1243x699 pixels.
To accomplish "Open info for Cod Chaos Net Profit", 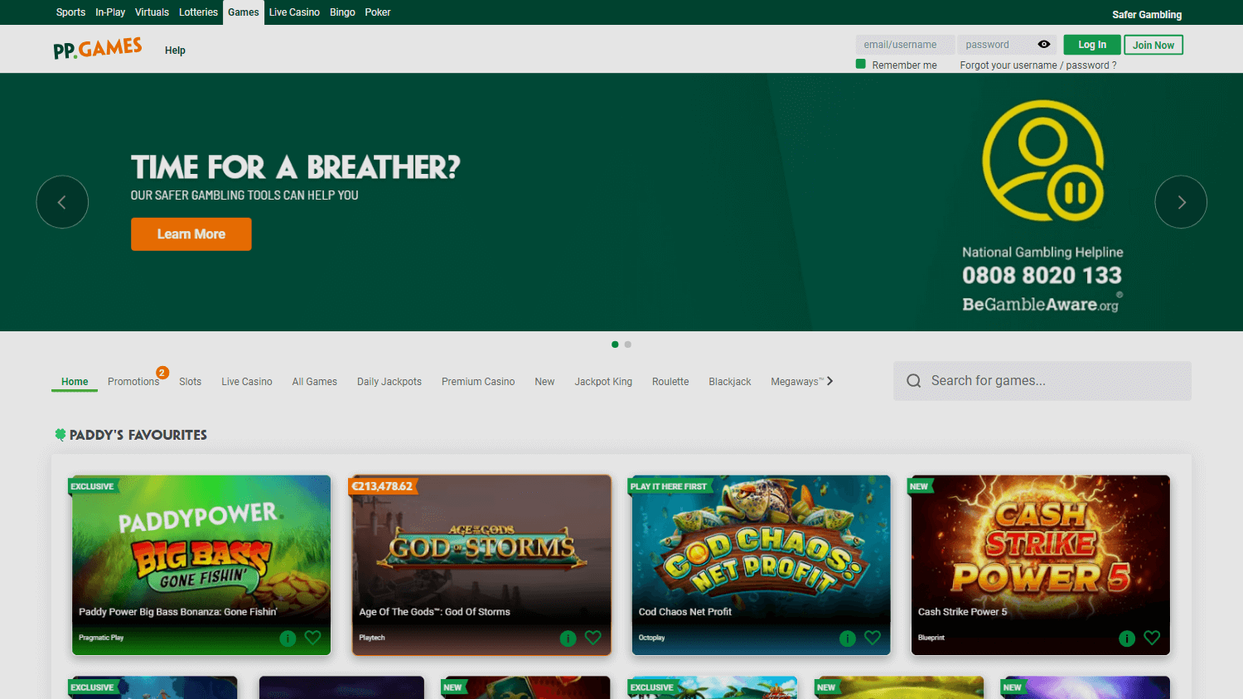I will 847,639.
